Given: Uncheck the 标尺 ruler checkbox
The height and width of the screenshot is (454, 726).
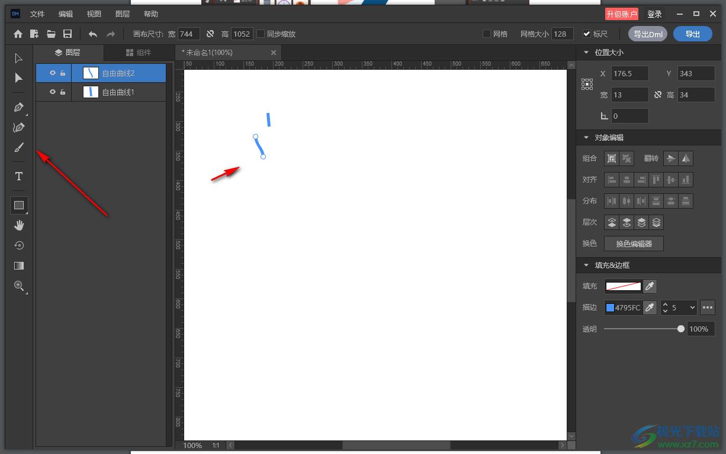Looking at the screenshot, I should (x=587, y=34).
